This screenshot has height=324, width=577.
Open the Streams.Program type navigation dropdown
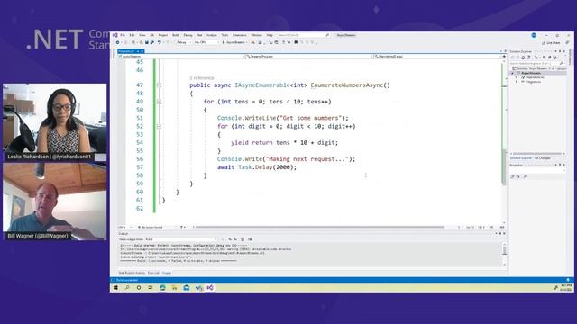click(308, 57)
